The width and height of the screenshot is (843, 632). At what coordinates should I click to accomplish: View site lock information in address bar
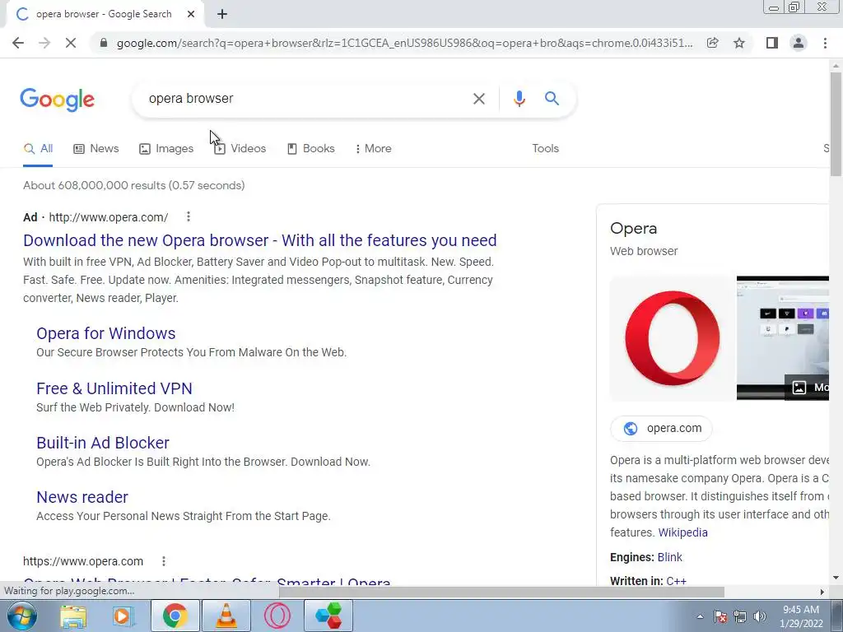(x=104, y=43)
